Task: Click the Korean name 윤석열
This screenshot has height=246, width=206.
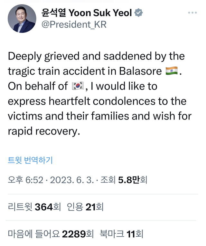Action: [54, 13]
